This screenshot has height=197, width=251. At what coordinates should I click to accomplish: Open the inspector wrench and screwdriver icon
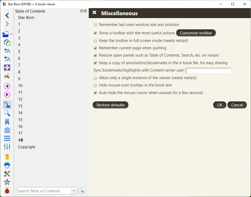pos(7,174)
